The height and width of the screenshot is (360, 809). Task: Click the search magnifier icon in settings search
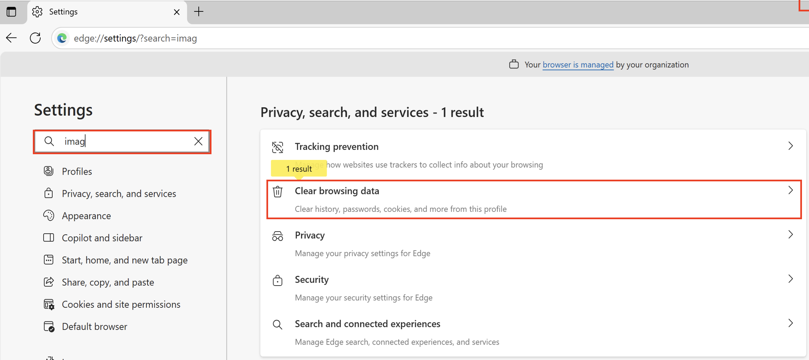point(49,141)
